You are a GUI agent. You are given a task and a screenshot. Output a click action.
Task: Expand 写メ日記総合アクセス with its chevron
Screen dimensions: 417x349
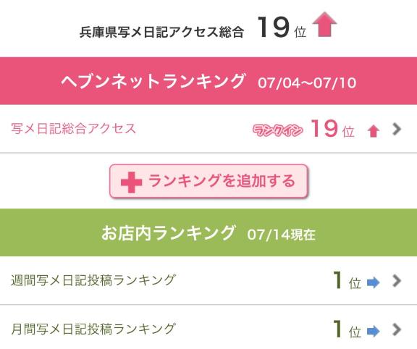point(397,130)
